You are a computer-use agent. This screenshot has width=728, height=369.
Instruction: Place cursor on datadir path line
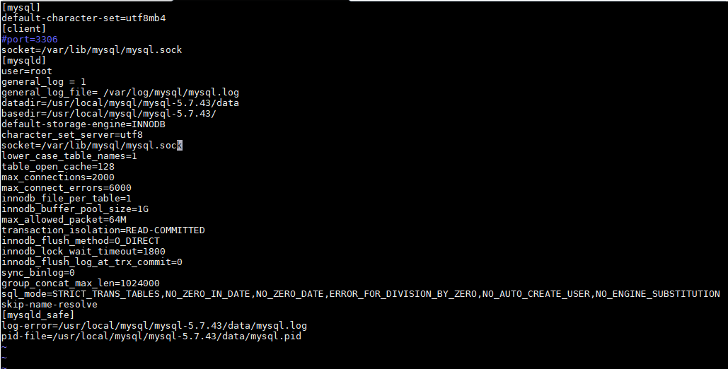(120, 103)
